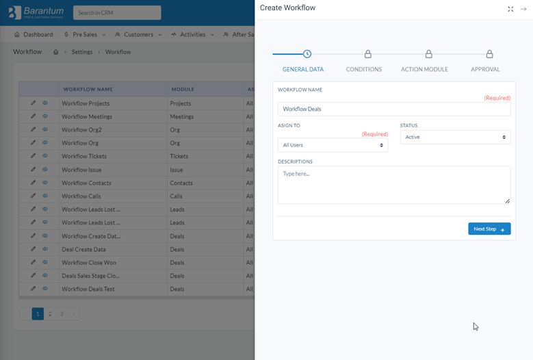Click the home icon in the breadcrumb
The height and width of the screenshot is (360, 533).
(56, 52)
